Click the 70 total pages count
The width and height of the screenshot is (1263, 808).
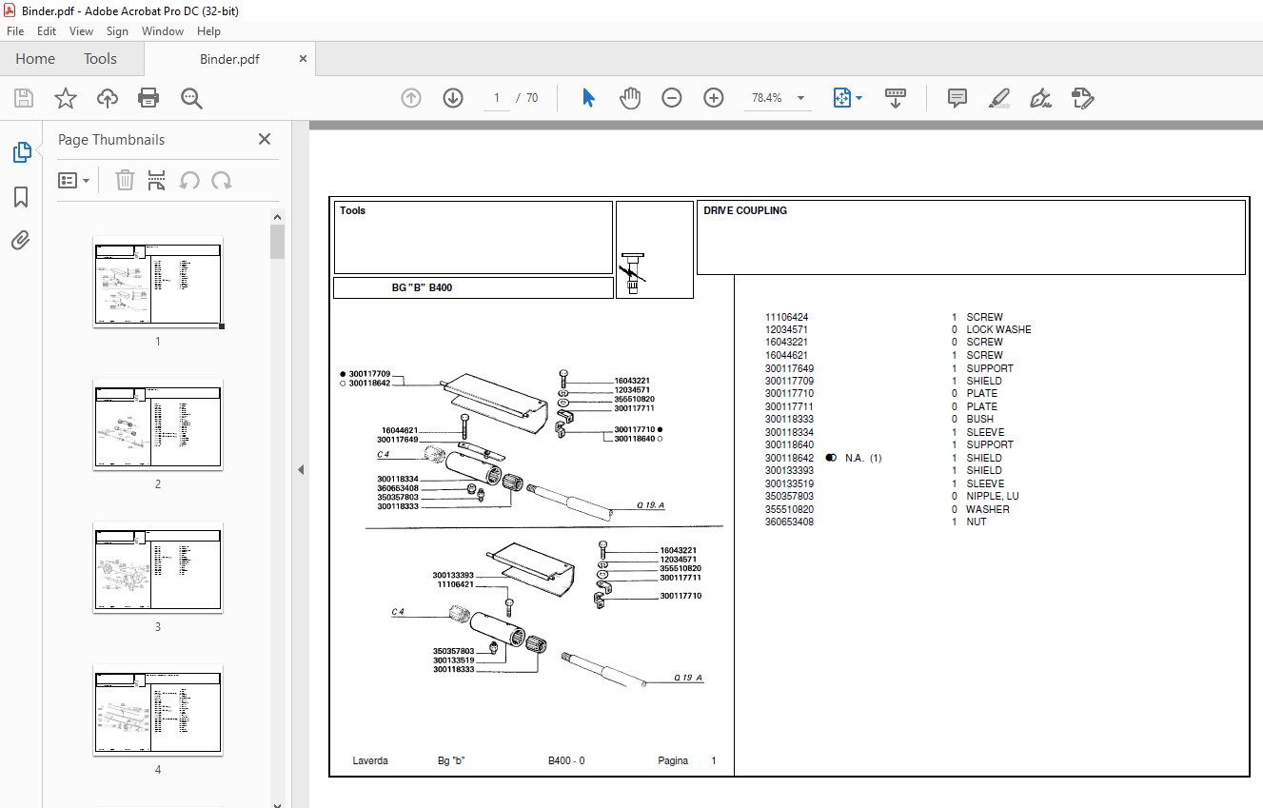point(532,98)
